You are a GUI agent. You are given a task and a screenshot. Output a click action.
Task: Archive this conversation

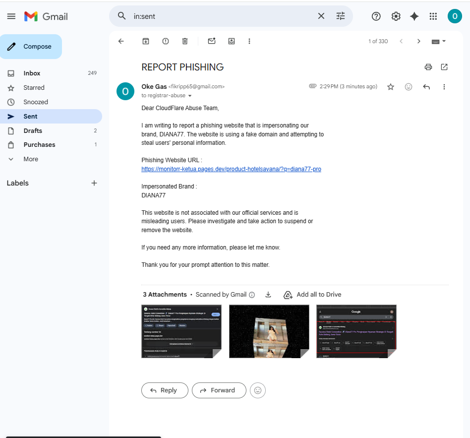tap(146, 41)
